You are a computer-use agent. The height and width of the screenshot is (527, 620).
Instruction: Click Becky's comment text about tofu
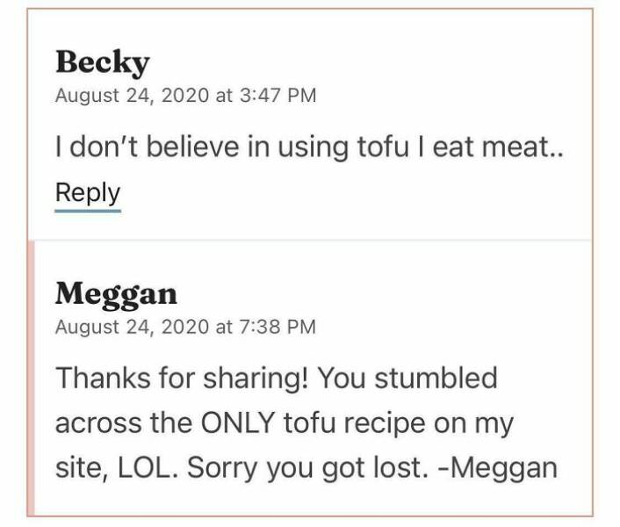tap(309, 148)
